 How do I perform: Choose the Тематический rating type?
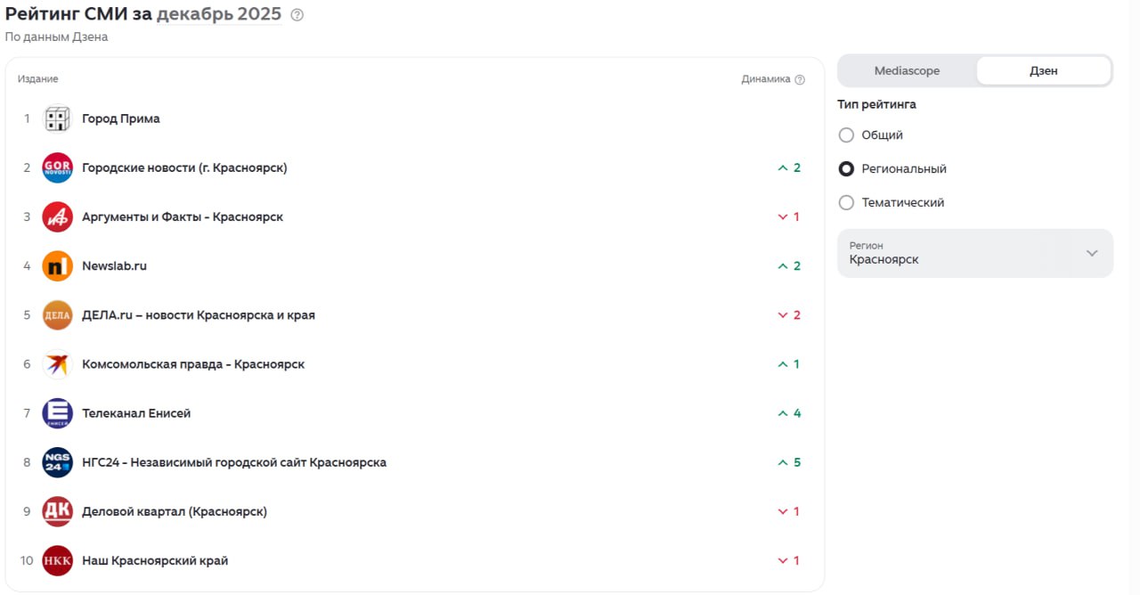click(846, 203)
